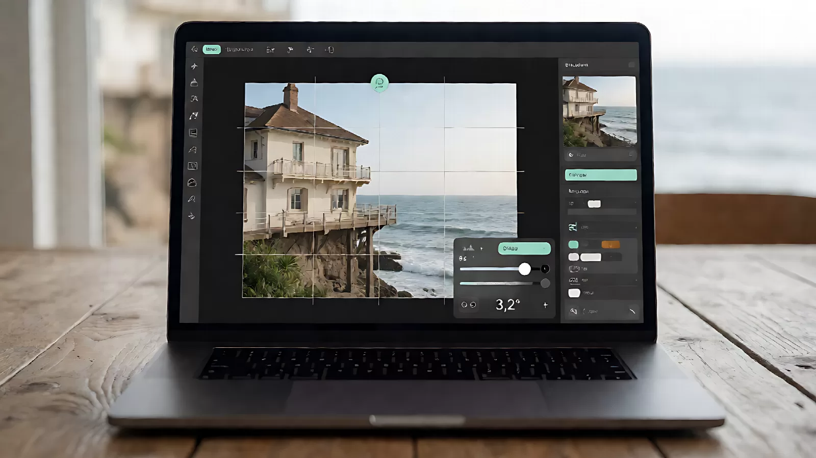Open the green dropdown in floating panel
Screen dimensions: 816x458
524,248
